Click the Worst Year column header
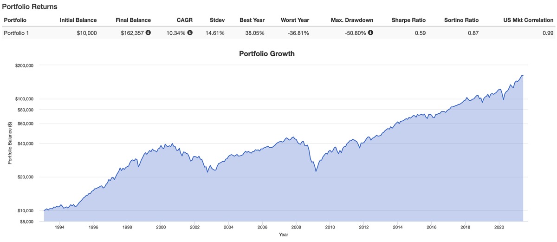Screen dimensions: 557x242 pos(295,20)
